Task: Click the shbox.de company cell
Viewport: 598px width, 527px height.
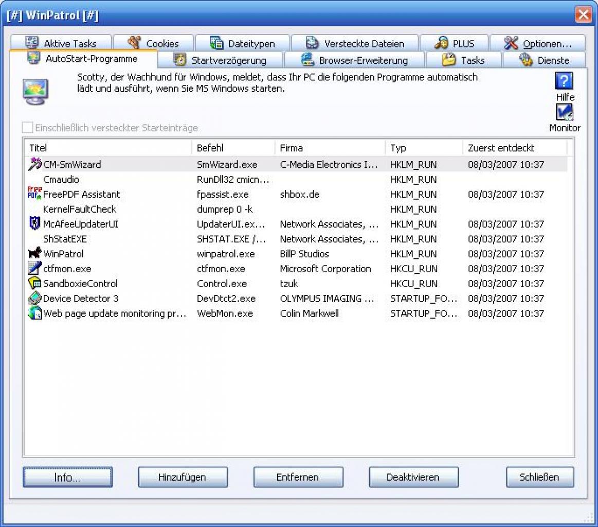Action: (299, 194)
